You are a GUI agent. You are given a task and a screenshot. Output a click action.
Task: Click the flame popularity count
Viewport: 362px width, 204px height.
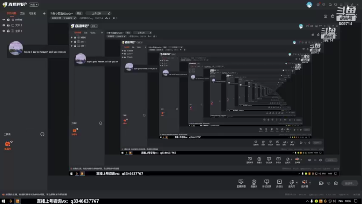[x=108, y=18]
